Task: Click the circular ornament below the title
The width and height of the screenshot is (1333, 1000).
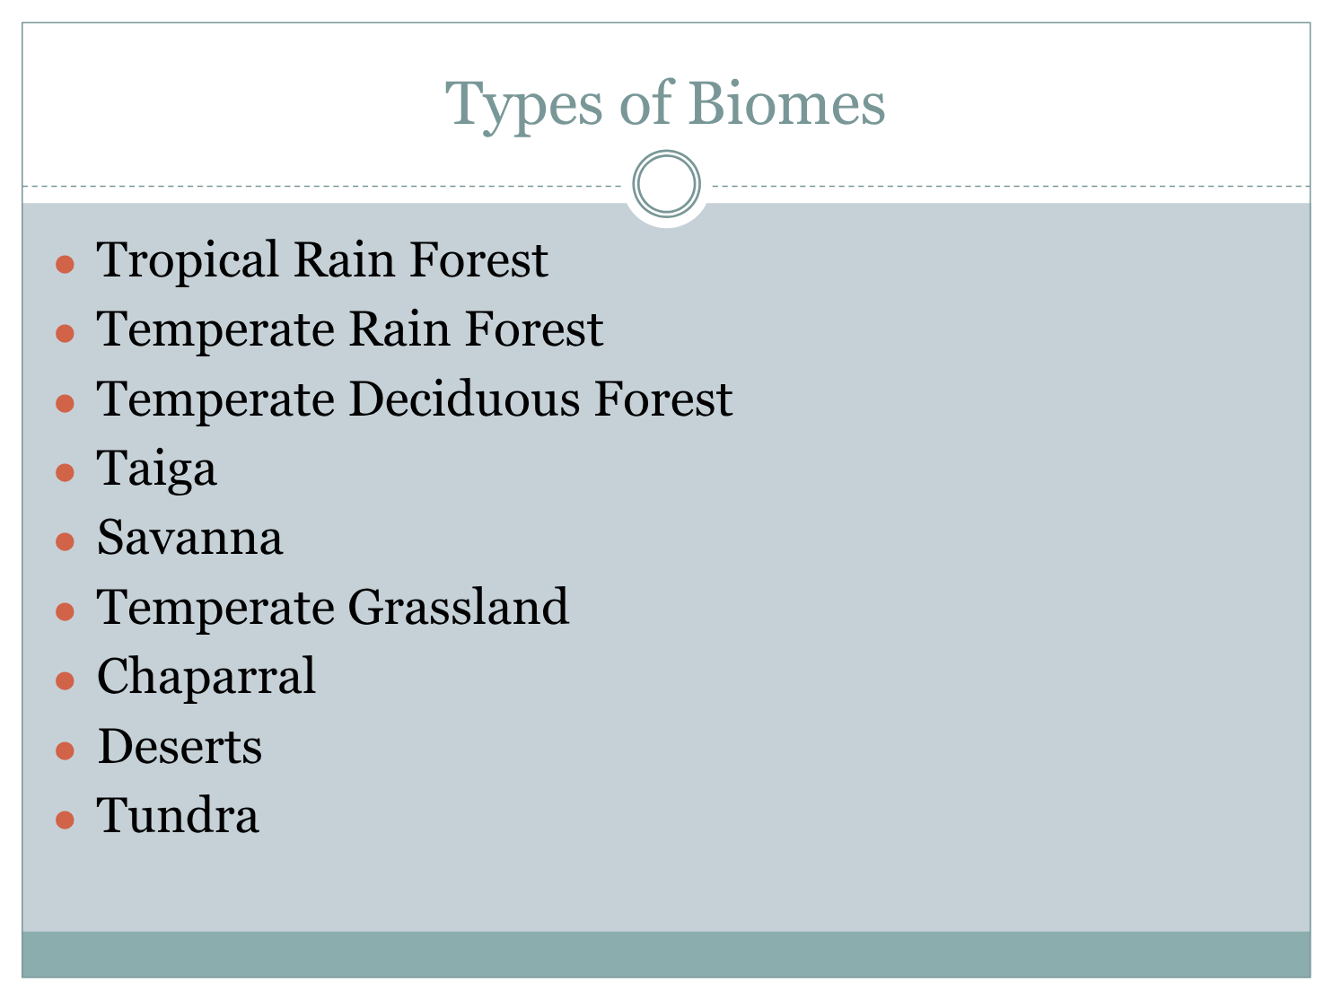Action: (x=666, y=184)
